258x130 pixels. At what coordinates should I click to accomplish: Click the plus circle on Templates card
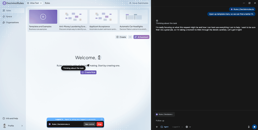[x=43, y=17]
